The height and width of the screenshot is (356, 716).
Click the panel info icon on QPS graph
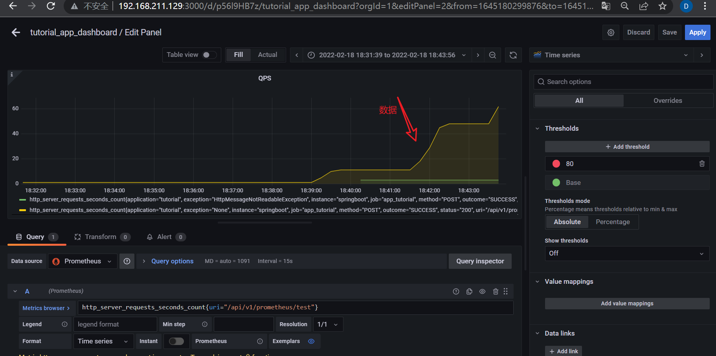point(12,75)
